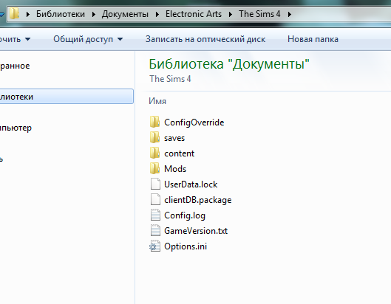This screenshot has height=304, width=391.
Task: Select the clientDB.package file icon
Action: [155, 199]
